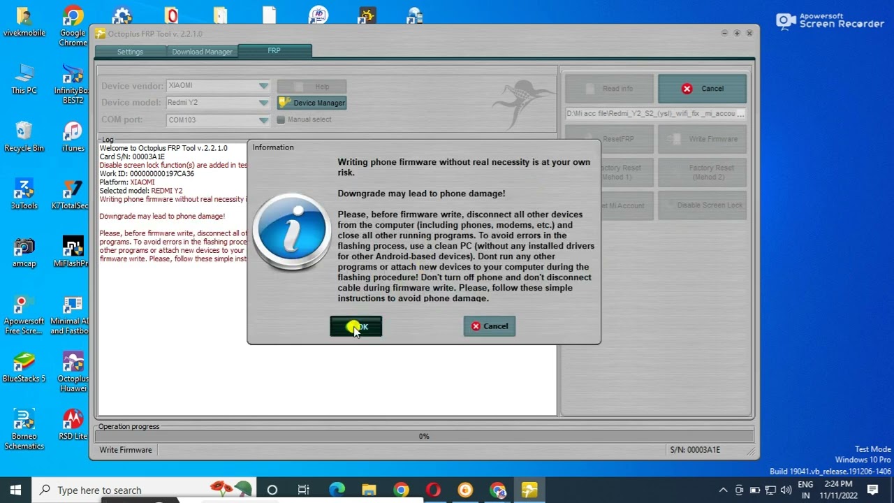Click the Cancel button beside Read info

(x=702, y=89)
